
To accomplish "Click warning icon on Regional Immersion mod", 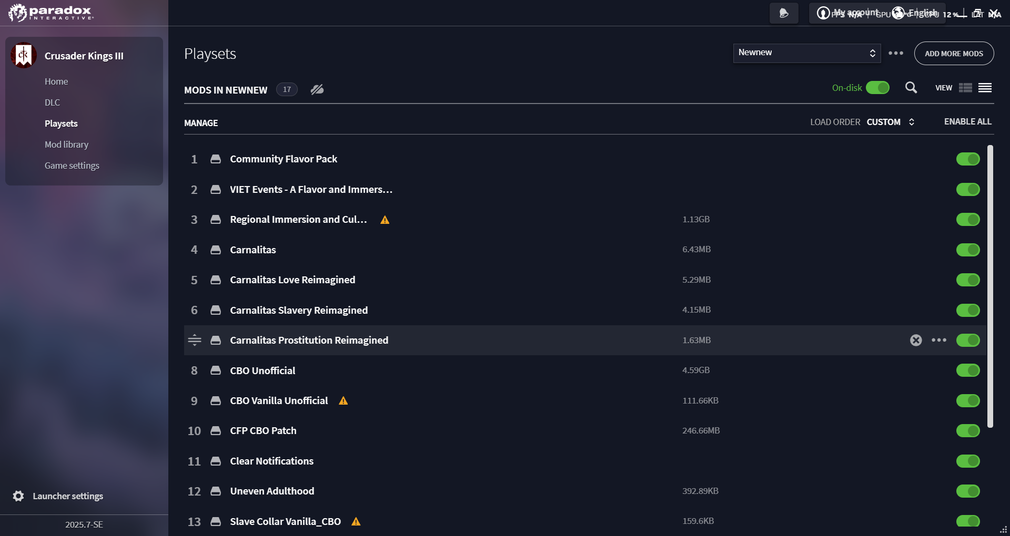I will click(385, 220).
